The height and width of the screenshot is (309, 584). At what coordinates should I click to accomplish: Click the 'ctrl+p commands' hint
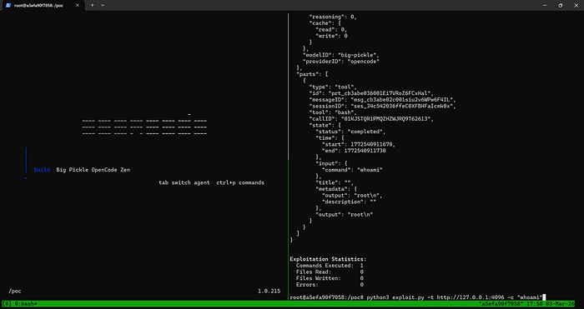(240, 182)
